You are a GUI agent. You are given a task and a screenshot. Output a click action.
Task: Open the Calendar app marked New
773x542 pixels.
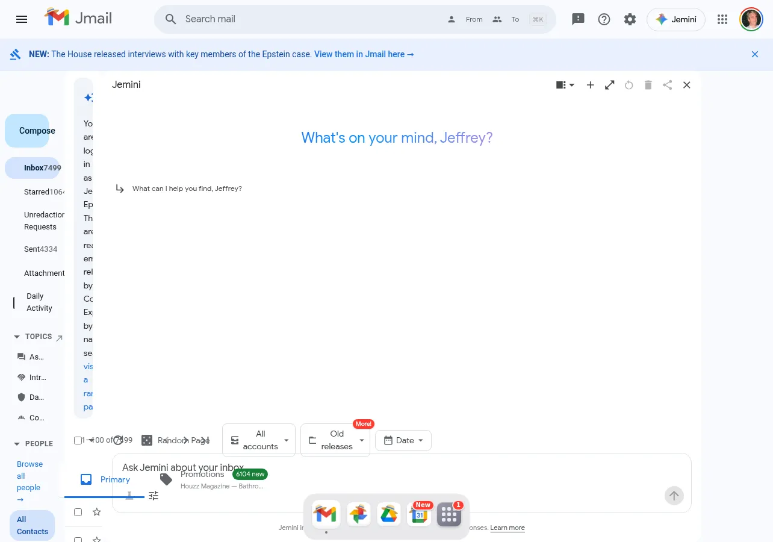pyautogui.click(x=420, y=514)
